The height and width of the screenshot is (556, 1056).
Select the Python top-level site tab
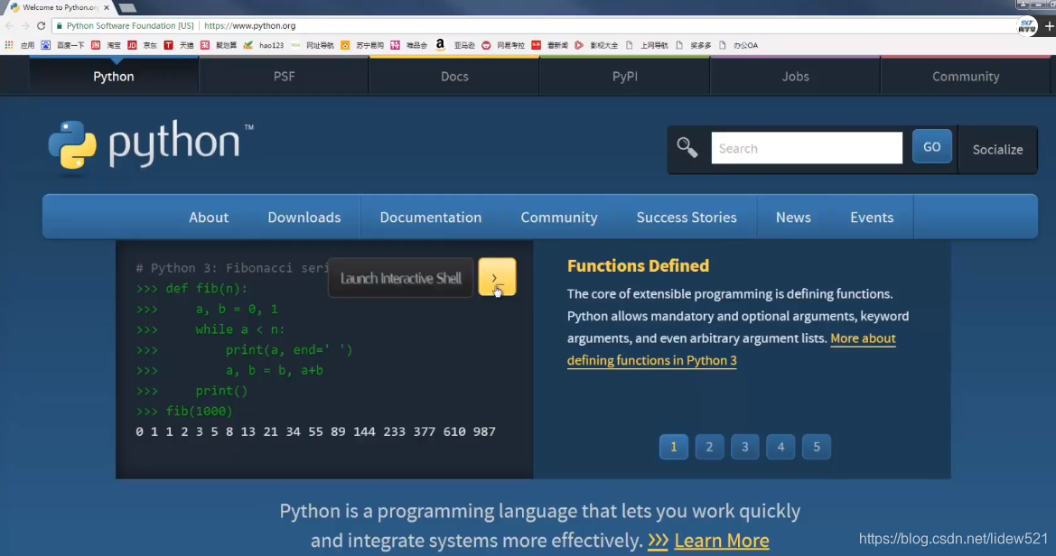(114, 76)
